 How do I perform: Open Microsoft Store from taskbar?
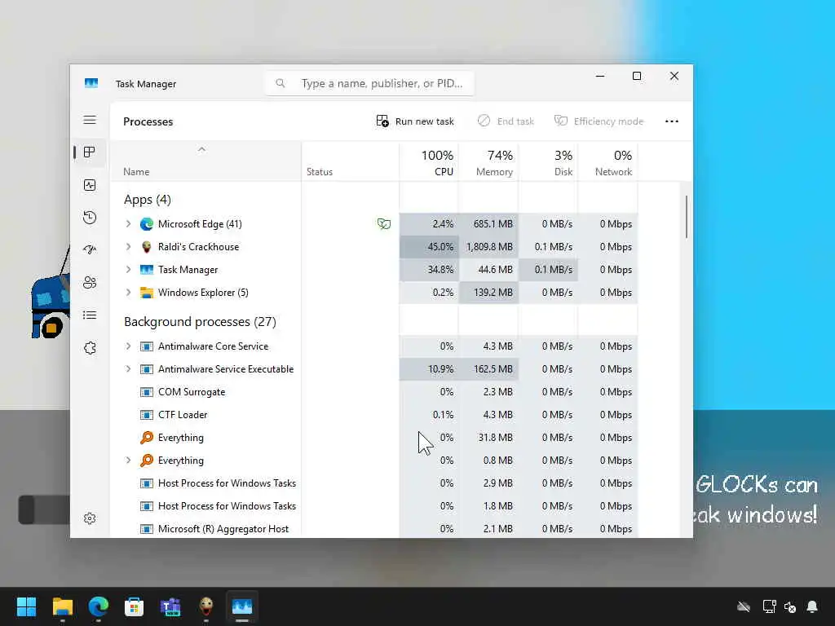[x=135, y=606]
